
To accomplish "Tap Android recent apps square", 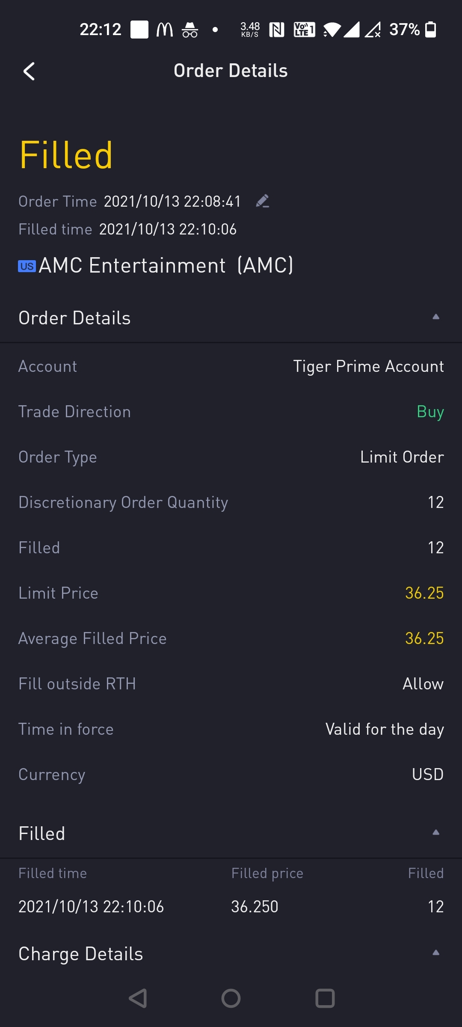I will [325, 998].
